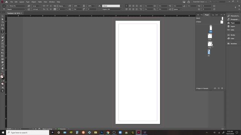Select the Pen tool
The image size is (241, 135).
pyautogui.click(x=3, y=37)
